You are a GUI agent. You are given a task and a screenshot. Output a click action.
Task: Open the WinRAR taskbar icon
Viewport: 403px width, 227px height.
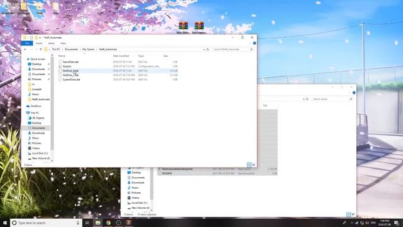[128, 223]
